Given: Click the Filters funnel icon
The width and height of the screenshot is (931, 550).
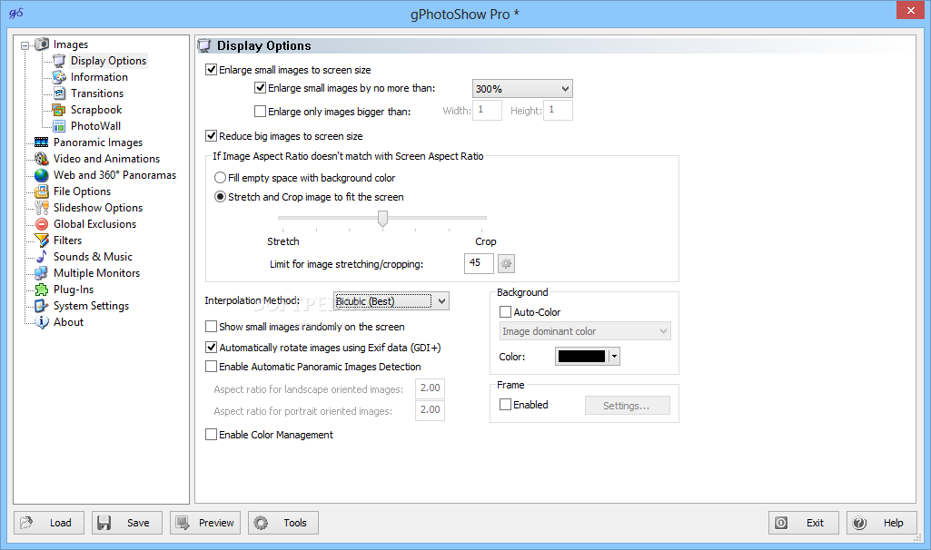Looking at the screenshot, I should point(42,241).
